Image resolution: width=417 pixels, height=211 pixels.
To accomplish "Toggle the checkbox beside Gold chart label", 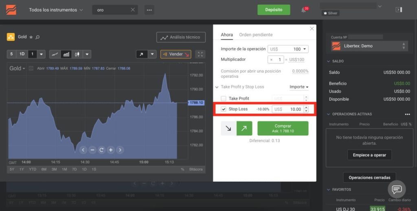I will [31, 68].
